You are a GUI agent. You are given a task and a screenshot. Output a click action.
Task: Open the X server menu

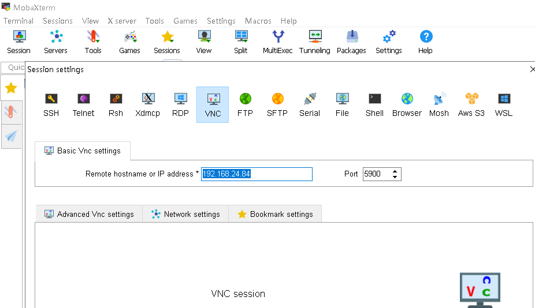pyautogui.click(x=122, y=21)
